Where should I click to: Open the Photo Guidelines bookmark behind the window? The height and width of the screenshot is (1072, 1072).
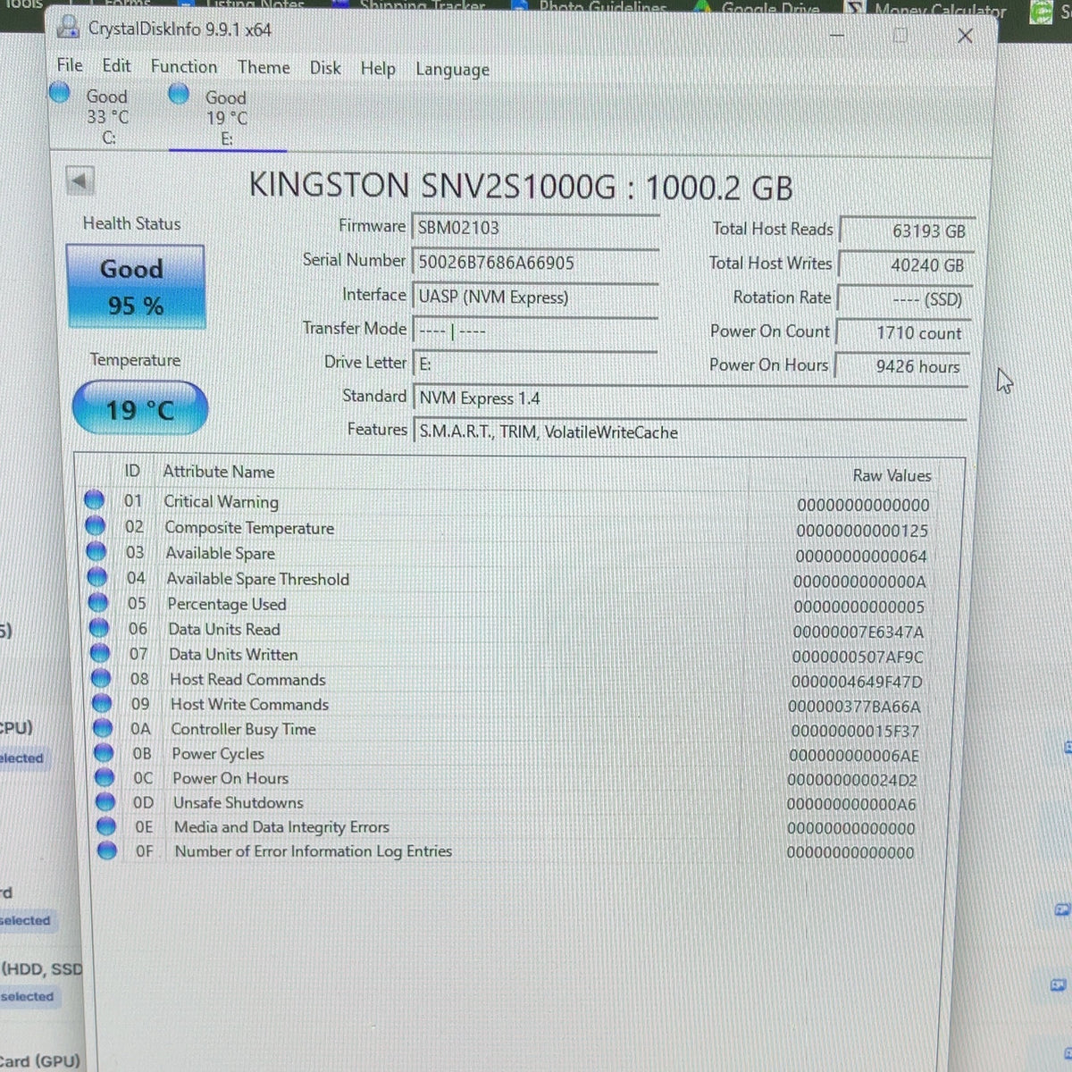(x=590, y=6)
